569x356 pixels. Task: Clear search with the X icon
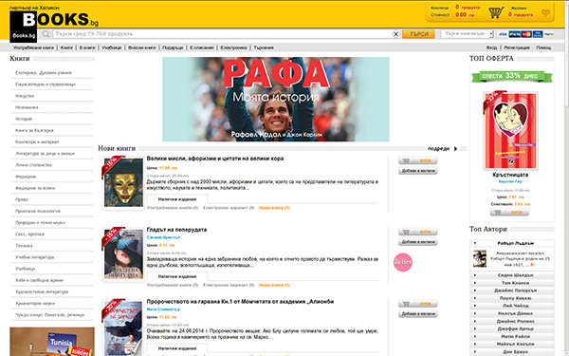click(x=395, y=34)
